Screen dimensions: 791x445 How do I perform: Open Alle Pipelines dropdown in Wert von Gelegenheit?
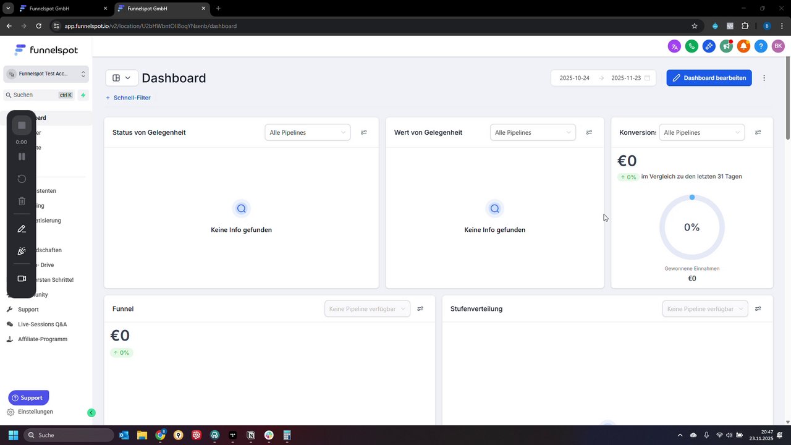533,132
